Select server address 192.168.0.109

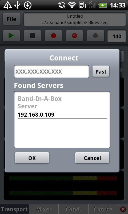[36, 115]
